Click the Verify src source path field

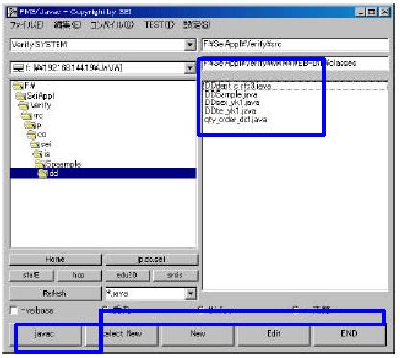click(295, 44)
